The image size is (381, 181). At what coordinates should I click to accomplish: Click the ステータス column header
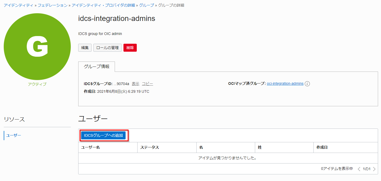(x=150, y=147)
